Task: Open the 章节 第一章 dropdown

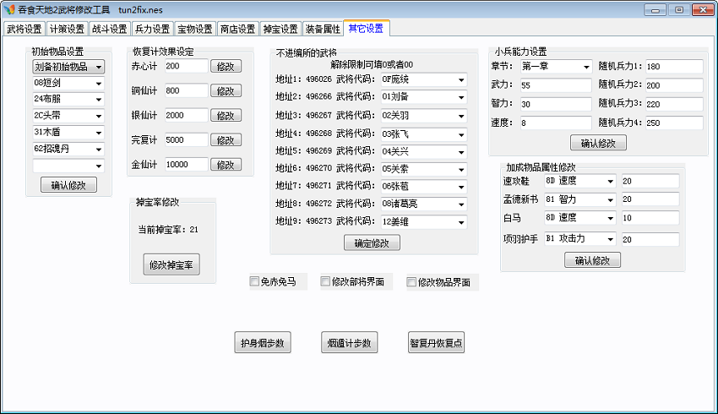Action: point(556,67)
